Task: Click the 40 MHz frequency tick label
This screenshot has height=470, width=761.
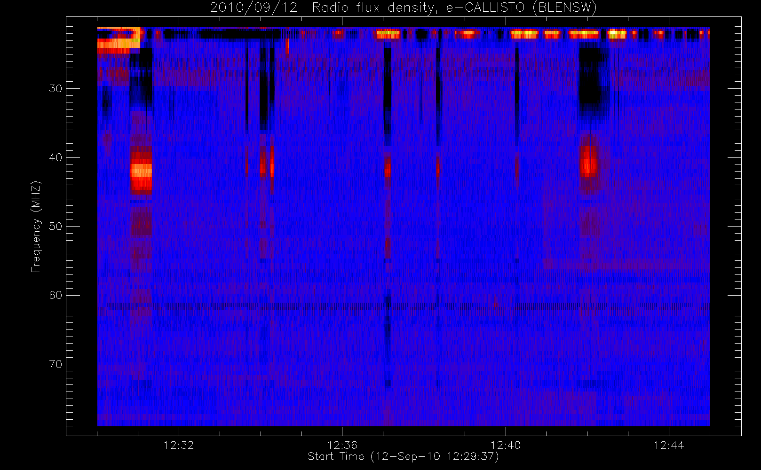Action: tap(55, 157)
